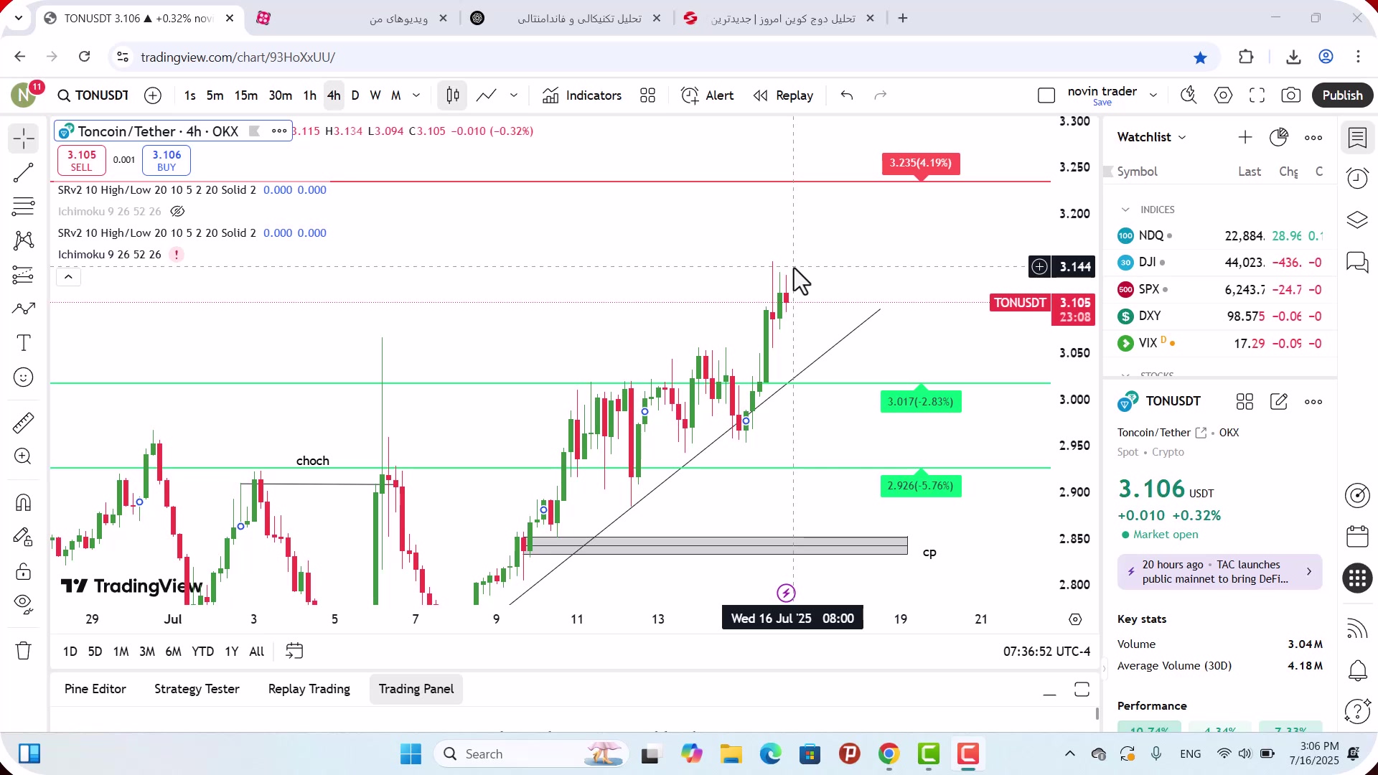The image size is (1378, 775).
Task: Open indicator templates grid
Action: [647, 95]
